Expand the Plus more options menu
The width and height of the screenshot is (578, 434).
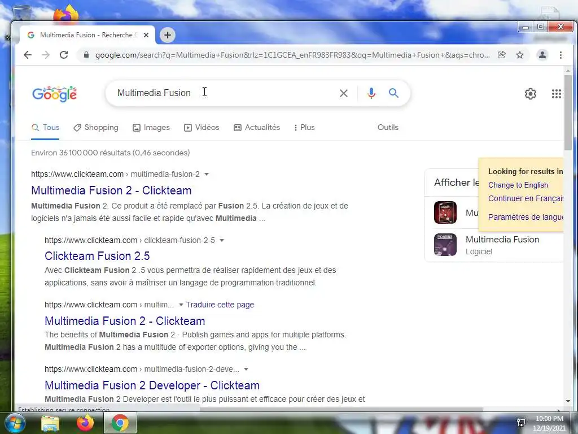pos(304,128)
